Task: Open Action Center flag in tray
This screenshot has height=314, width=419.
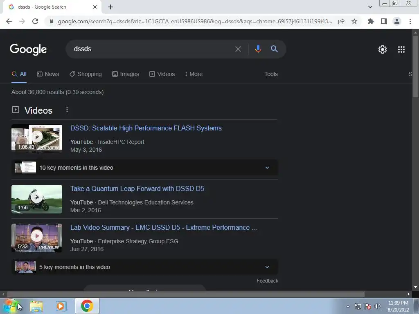Action: pyautogui.click(x=368, y=306)
